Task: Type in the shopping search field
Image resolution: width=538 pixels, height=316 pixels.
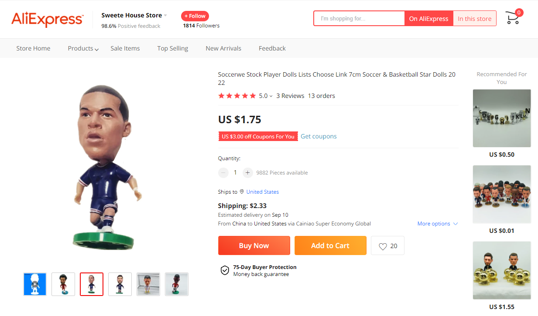Action: click(x=359, y=19)
